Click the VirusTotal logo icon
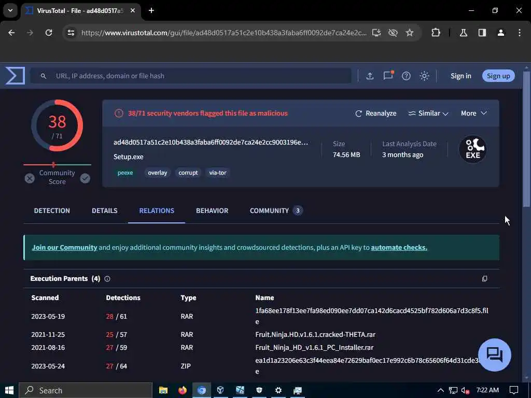The height and width of the screenshot is (398, 531). coord(15,76)
